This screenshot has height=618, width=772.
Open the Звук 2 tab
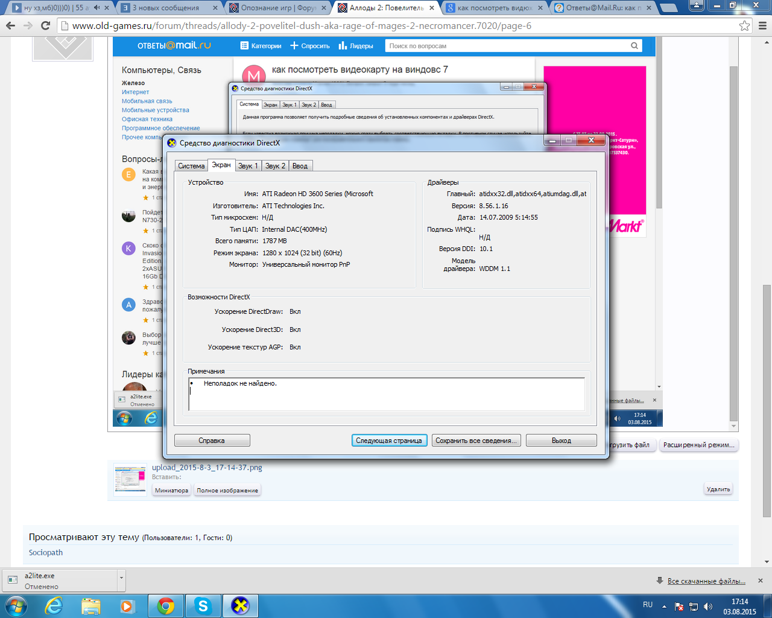point(275,166)
